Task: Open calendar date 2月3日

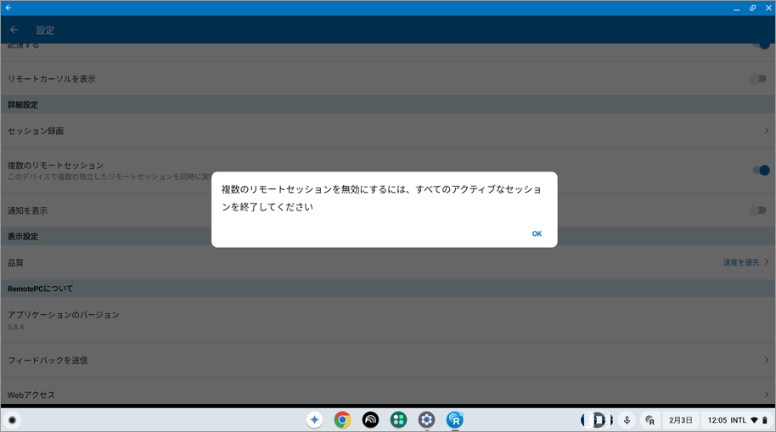Action: [680, 420]
